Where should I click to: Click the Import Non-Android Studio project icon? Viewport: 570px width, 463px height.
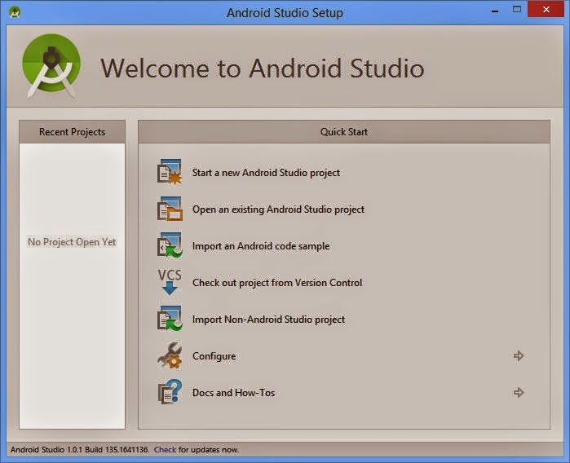coord(170,319)
